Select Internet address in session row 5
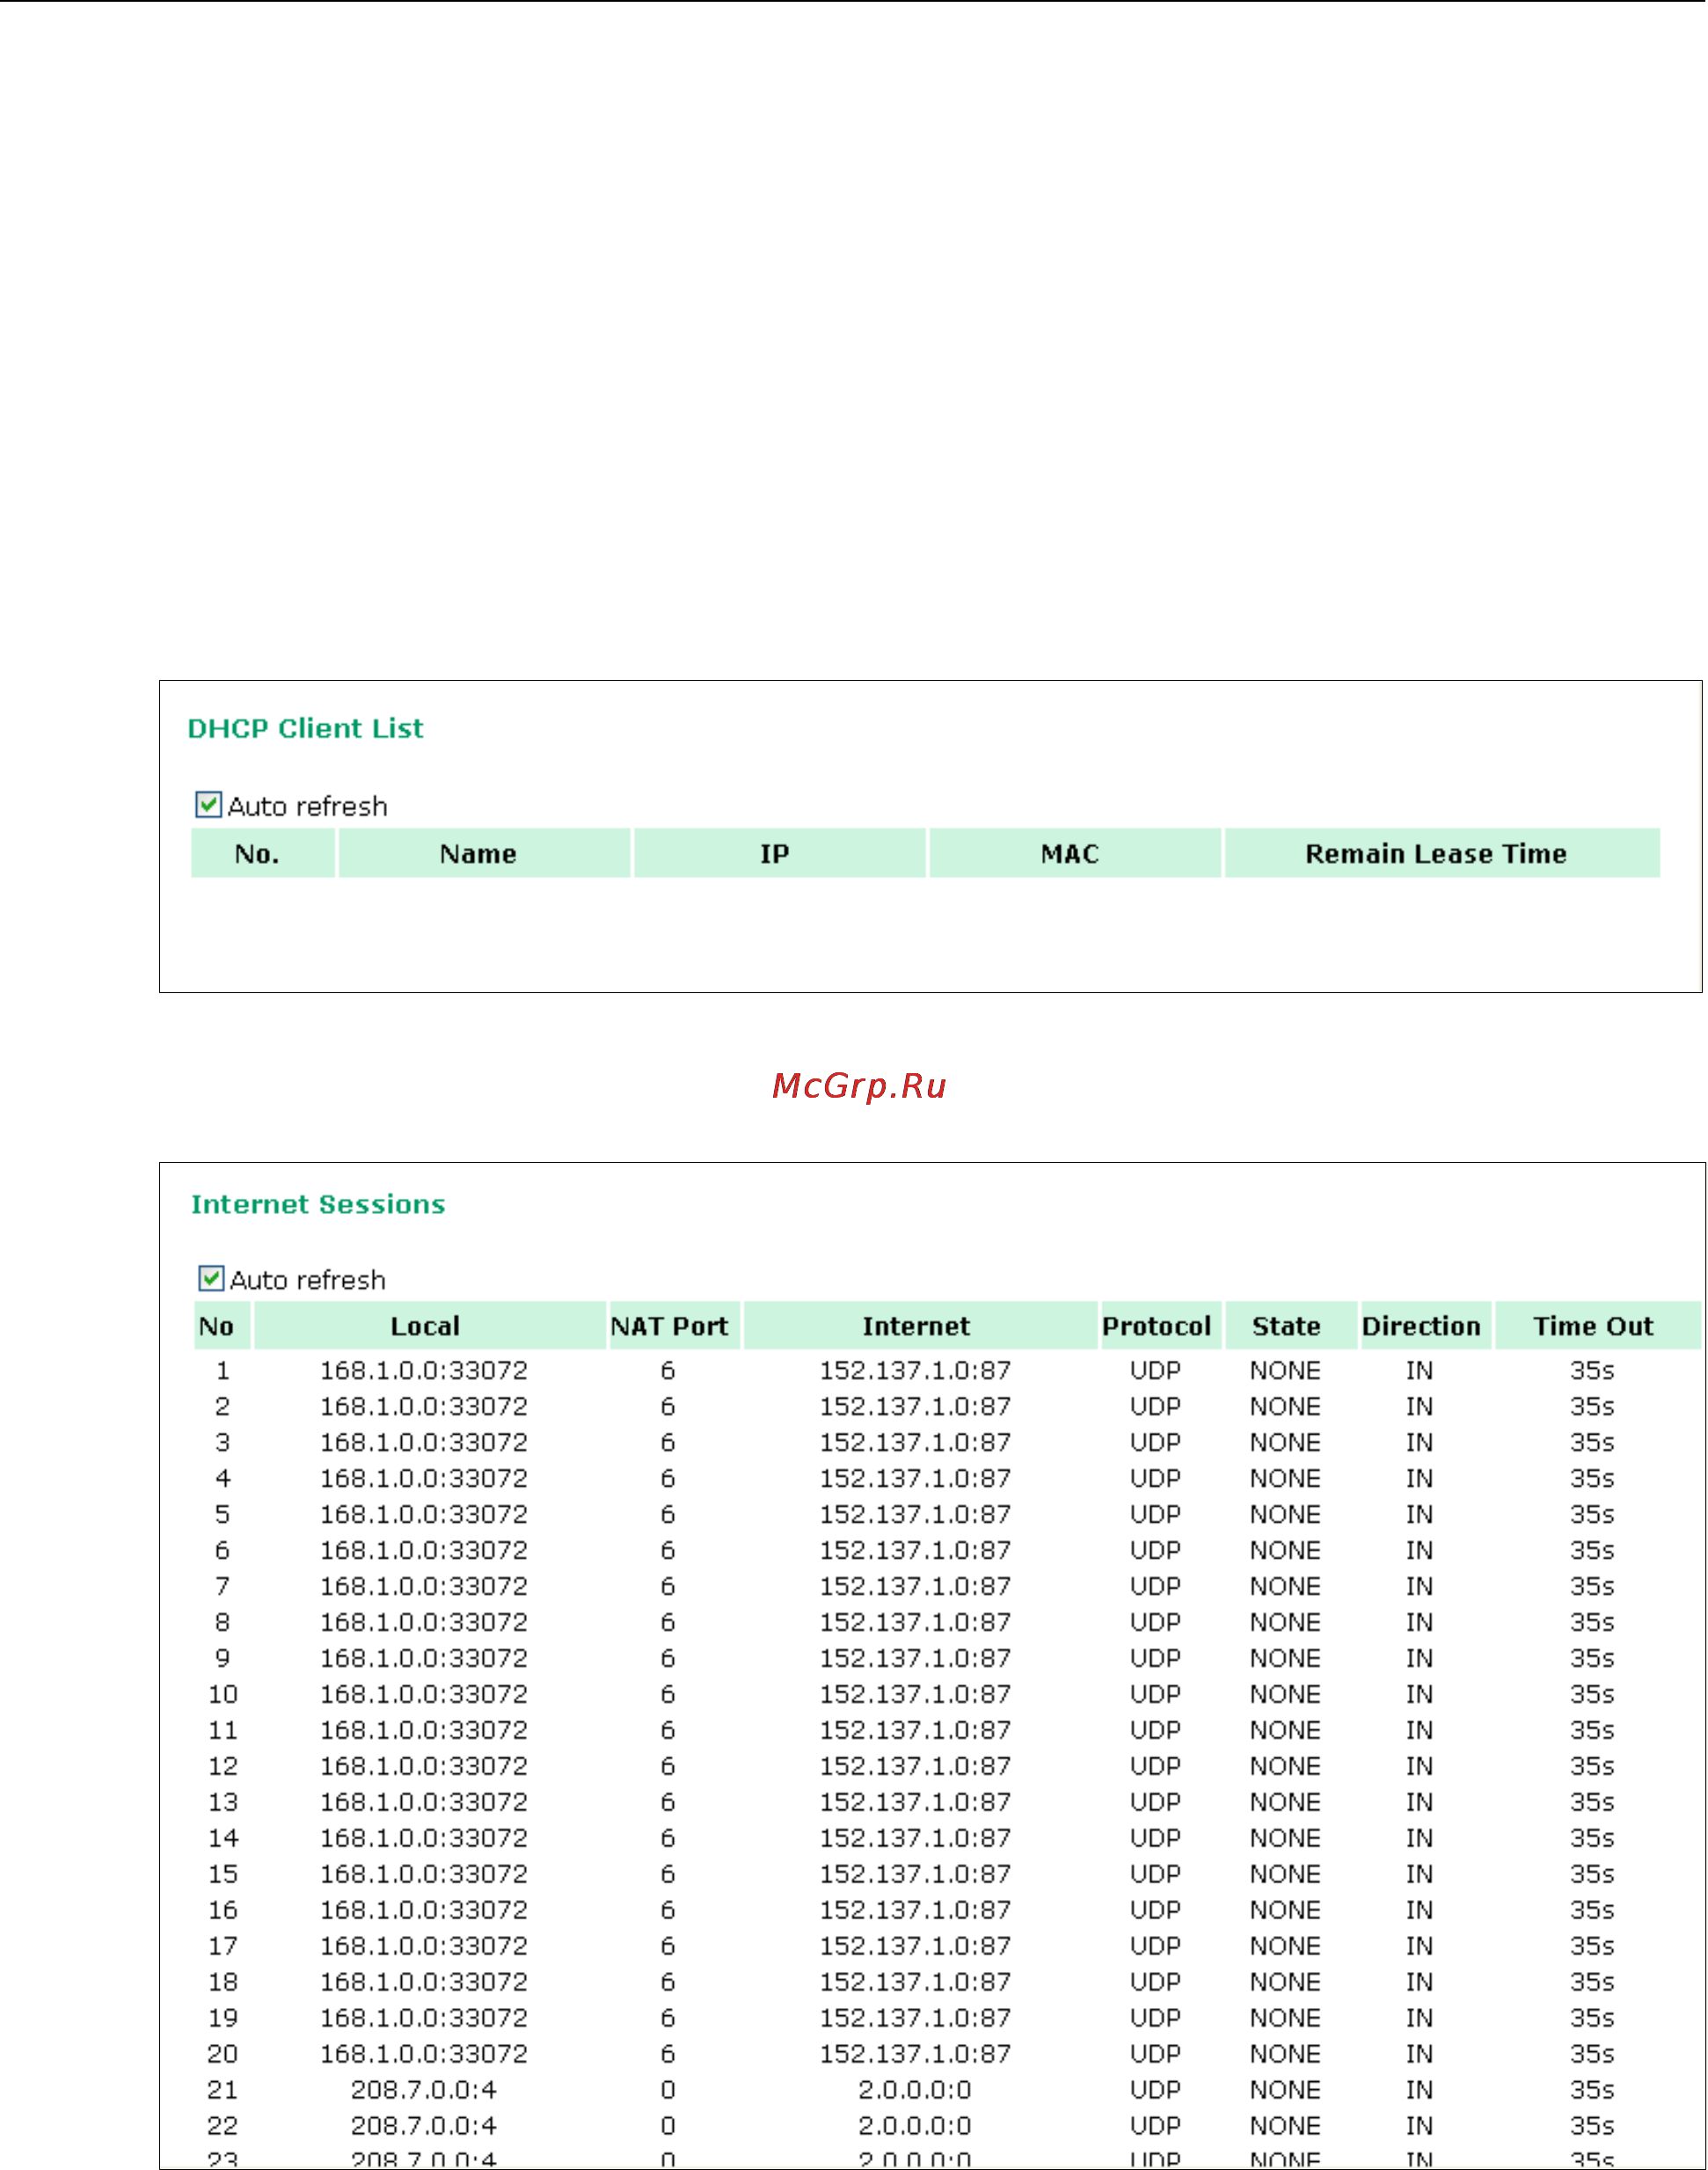This screenshot has width=1708, height=2170. tap(916, 1514)
